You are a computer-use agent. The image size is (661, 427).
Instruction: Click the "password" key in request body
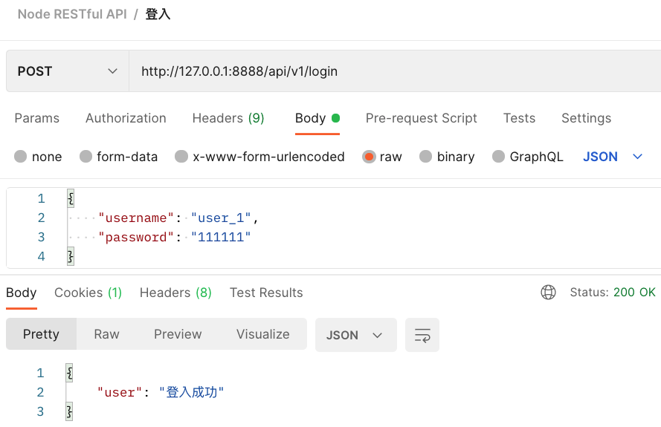pos(136,238)
